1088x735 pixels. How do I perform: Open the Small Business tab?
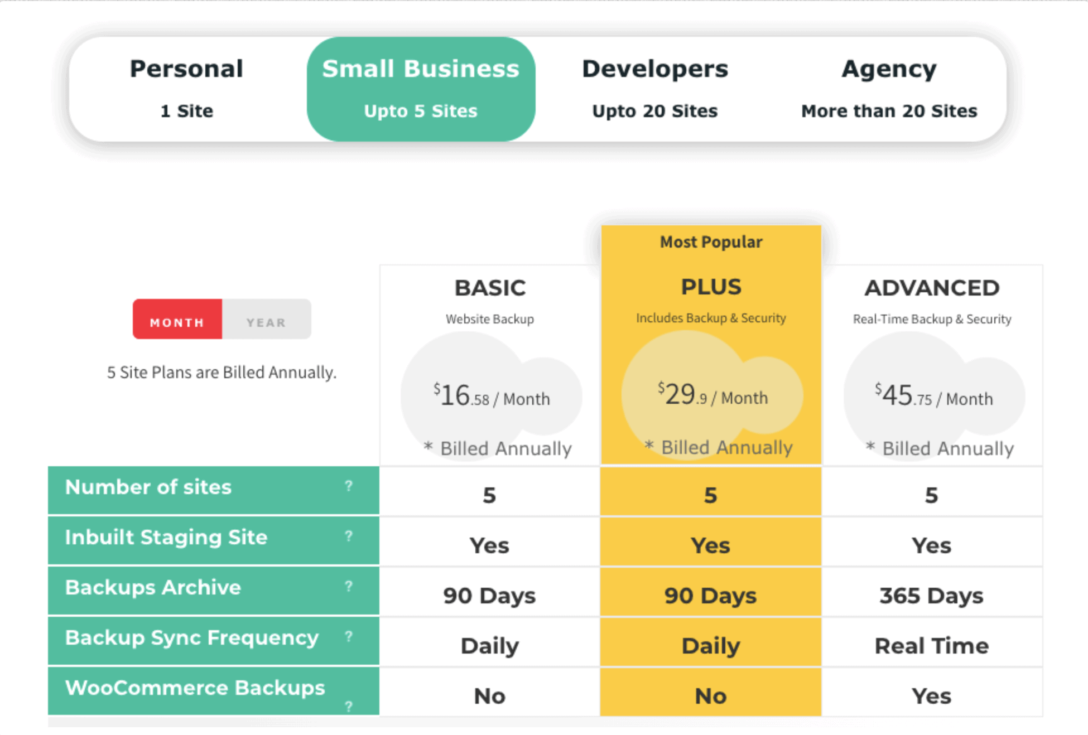click(421, 88)
